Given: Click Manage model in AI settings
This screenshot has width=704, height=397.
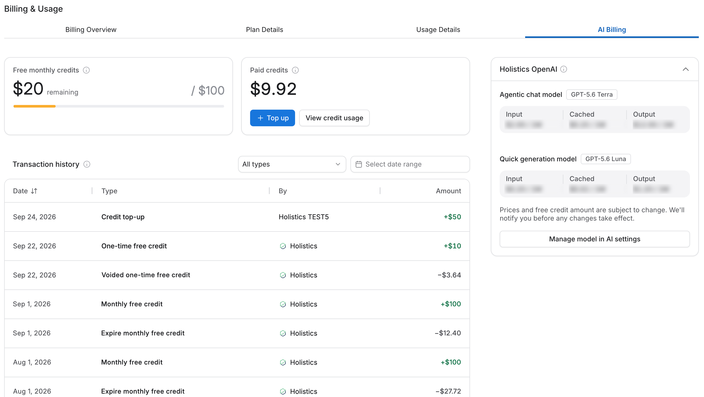Looking at the screenshot, I should 594,239.
